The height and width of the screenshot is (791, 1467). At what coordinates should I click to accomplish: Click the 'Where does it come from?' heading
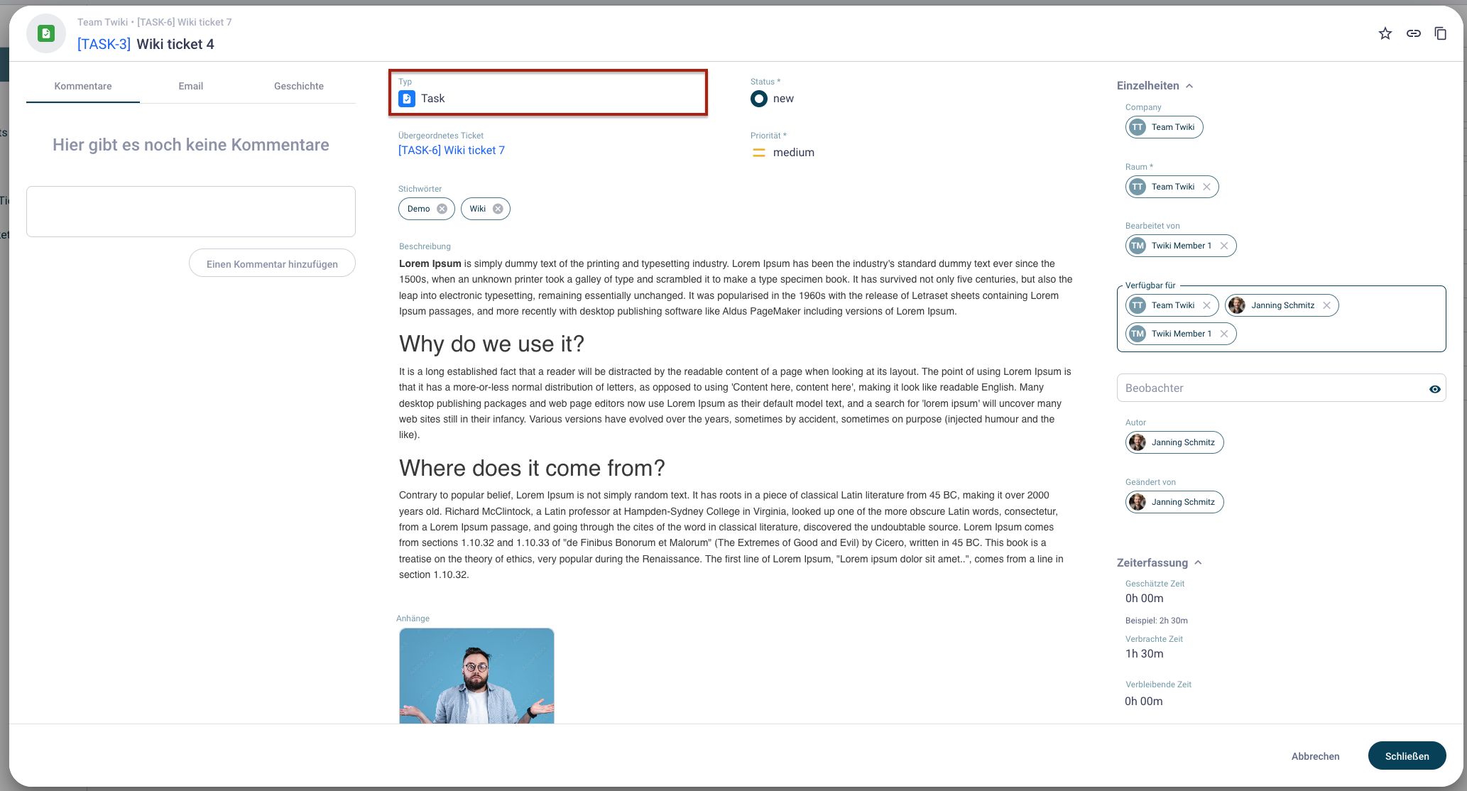(x=532, y=468)
